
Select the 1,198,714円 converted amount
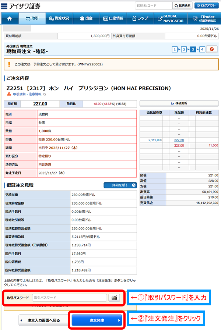tap(81, 245)
